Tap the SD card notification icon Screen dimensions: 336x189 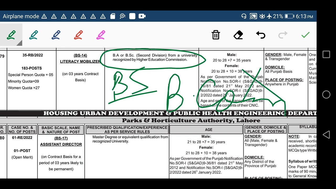point(113,16)
